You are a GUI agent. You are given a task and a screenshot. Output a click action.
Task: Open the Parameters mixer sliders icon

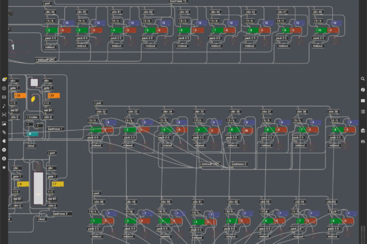[363, 141]
